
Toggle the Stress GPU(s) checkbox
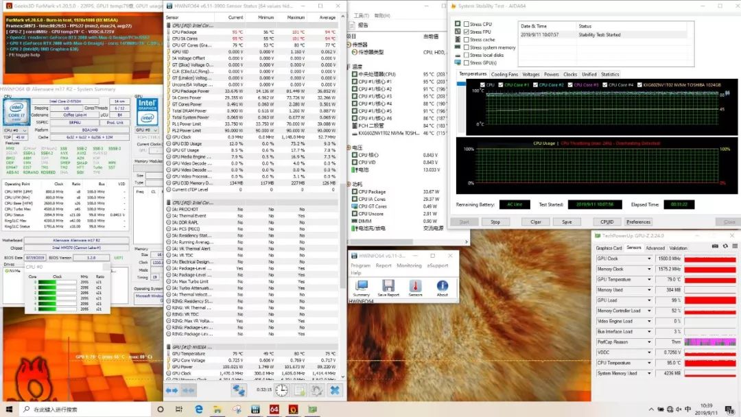point(467,63)
